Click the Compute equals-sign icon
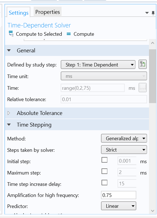This screenshot has height=218, width=157. (x=69, y=34)
